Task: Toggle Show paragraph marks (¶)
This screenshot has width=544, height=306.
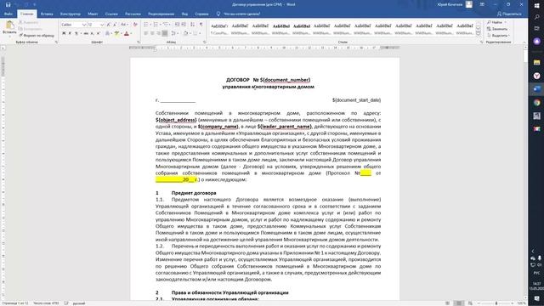Action: coord(201,25)
